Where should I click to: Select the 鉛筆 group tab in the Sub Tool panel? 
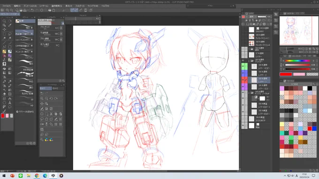click(25, 21)
